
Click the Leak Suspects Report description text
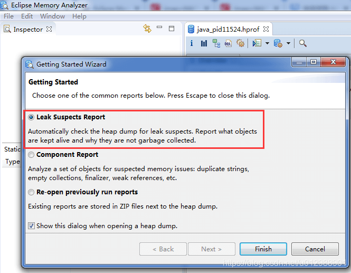click(x=143, y=136)
